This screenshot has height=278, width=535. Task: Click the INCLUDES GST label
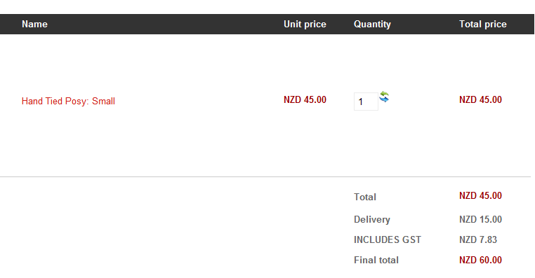[388, 240]
